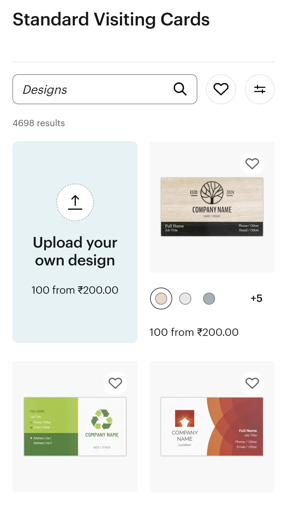Open the filter options icon
Screen dimensions: 286x509
(260, 89)
